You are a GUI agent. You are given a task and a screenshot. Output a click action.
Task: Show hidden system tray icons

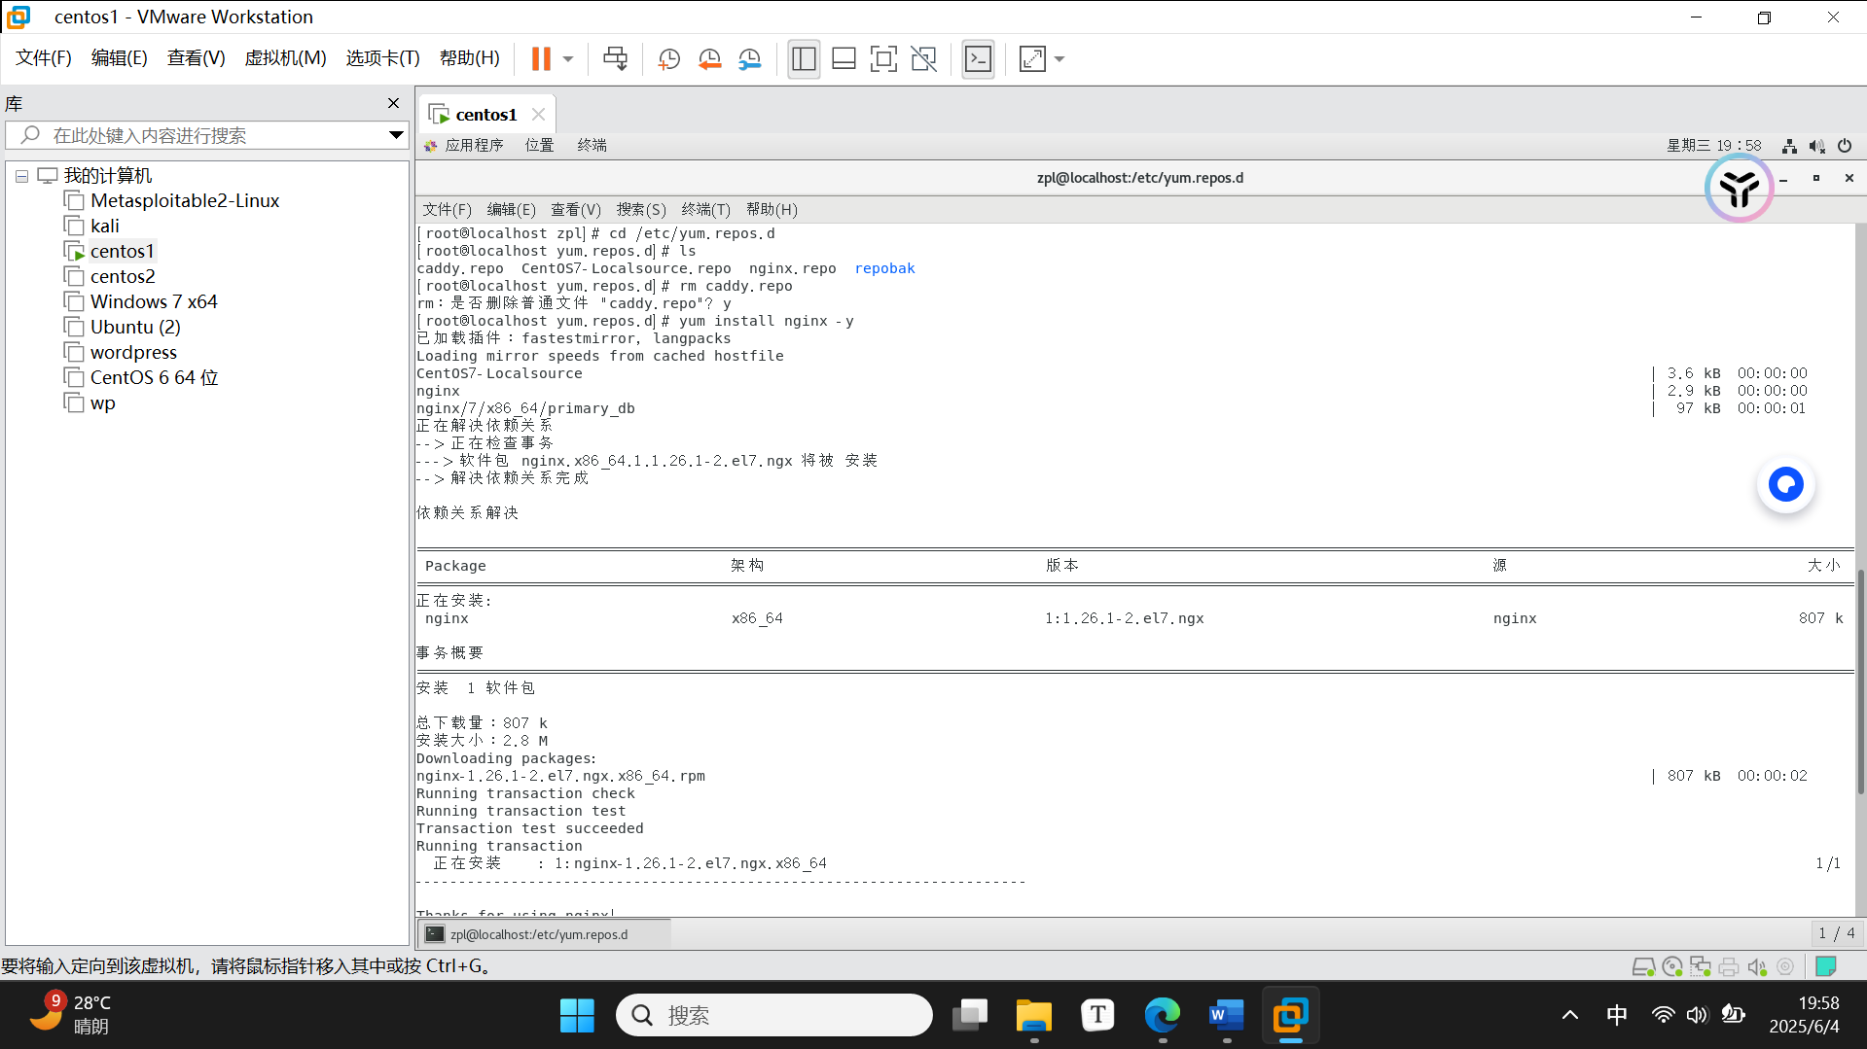(x=1569, y=1015)
